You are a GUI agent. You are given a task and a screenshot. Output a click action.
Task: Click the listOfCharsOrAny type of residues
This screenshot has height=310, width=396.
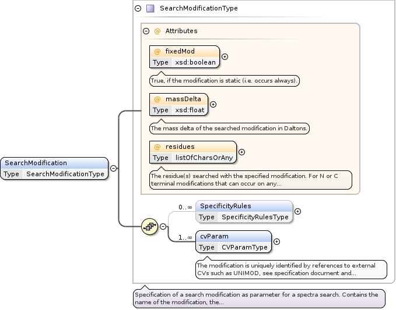(x=204, y=158)
